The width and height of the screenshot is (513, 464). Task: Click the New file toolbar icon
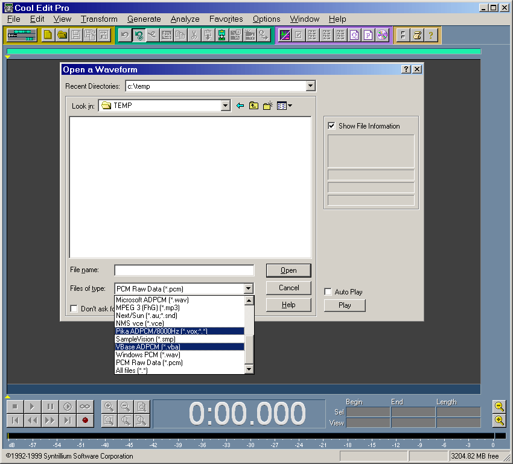point(48,35)
